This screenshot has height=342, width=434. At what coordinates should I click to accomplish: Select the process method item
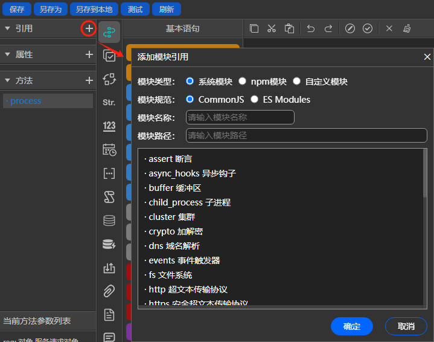click(48, 101)
